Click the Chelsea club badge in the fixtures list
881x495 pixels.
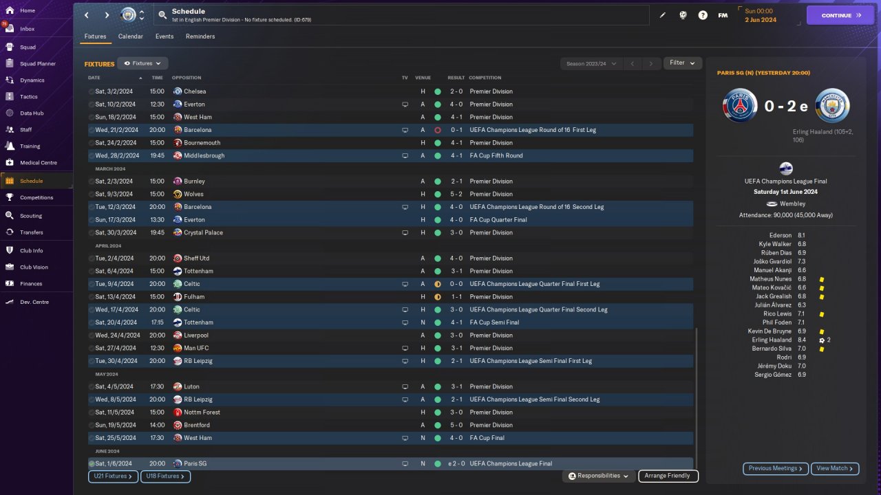point(178,91)
